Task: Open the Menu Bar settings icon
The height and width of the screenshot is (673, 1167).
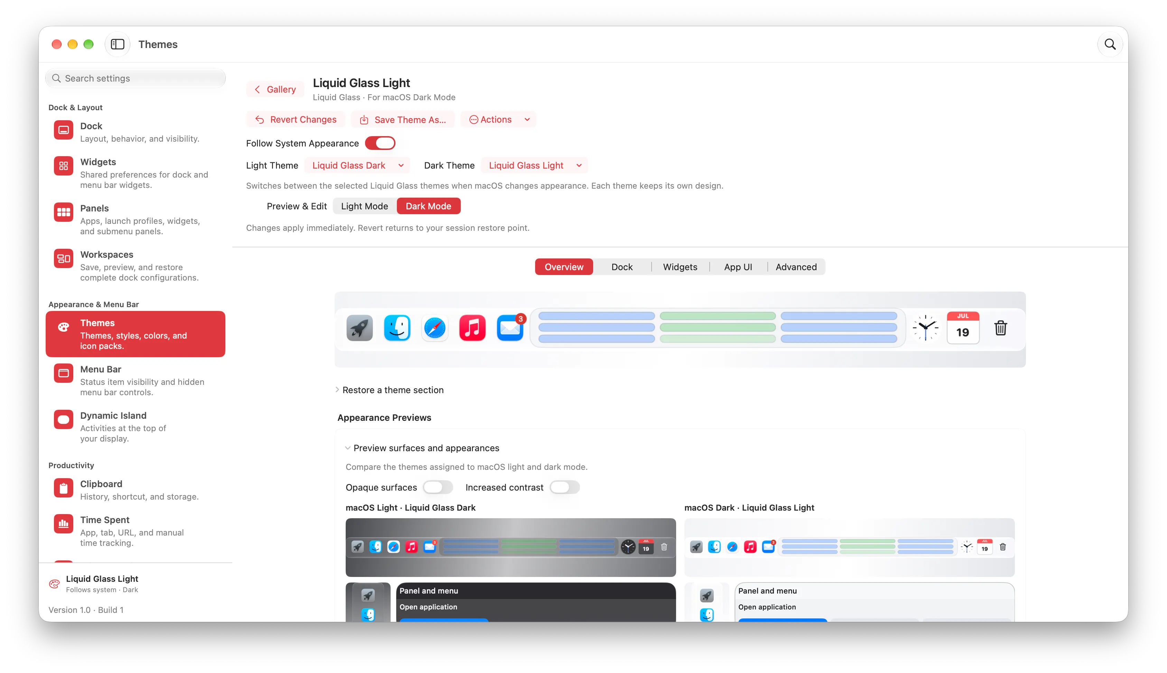Action: pos(63,373)
